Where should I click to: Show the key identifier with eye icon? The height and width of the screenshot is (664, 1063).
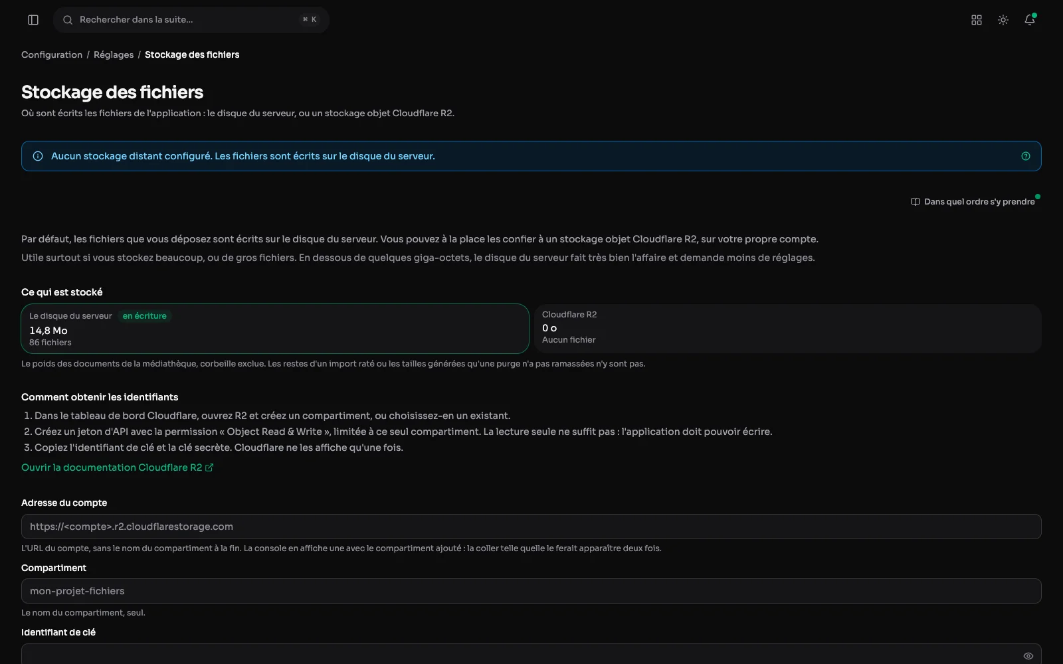click(1028, 656)
